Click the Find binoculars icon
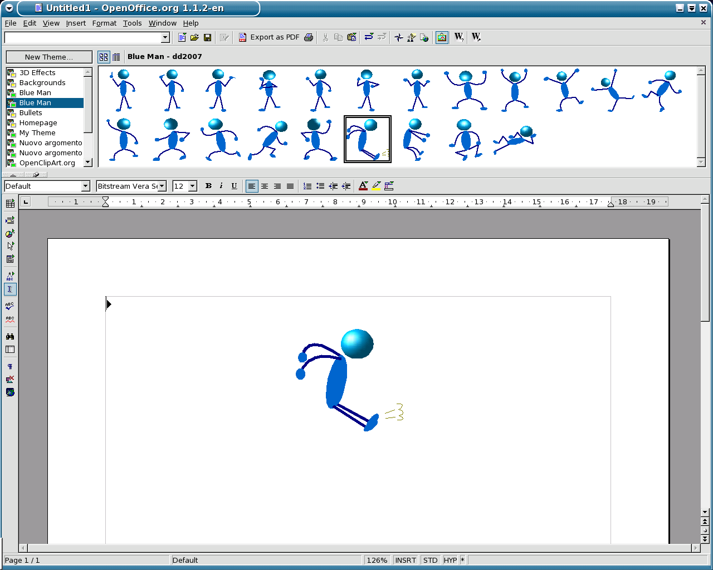 [10, 336]
